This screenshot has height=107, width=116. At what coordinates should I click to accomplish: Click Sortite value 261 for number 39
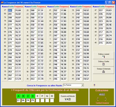(x=11, y=79)
